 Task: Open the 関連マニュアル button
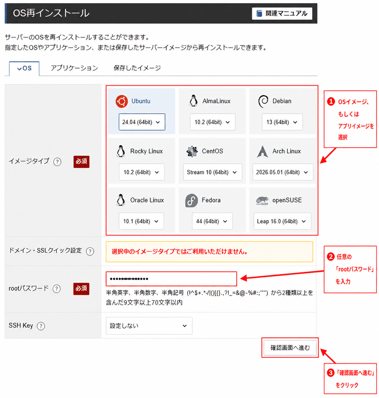[x=282, y=13]
